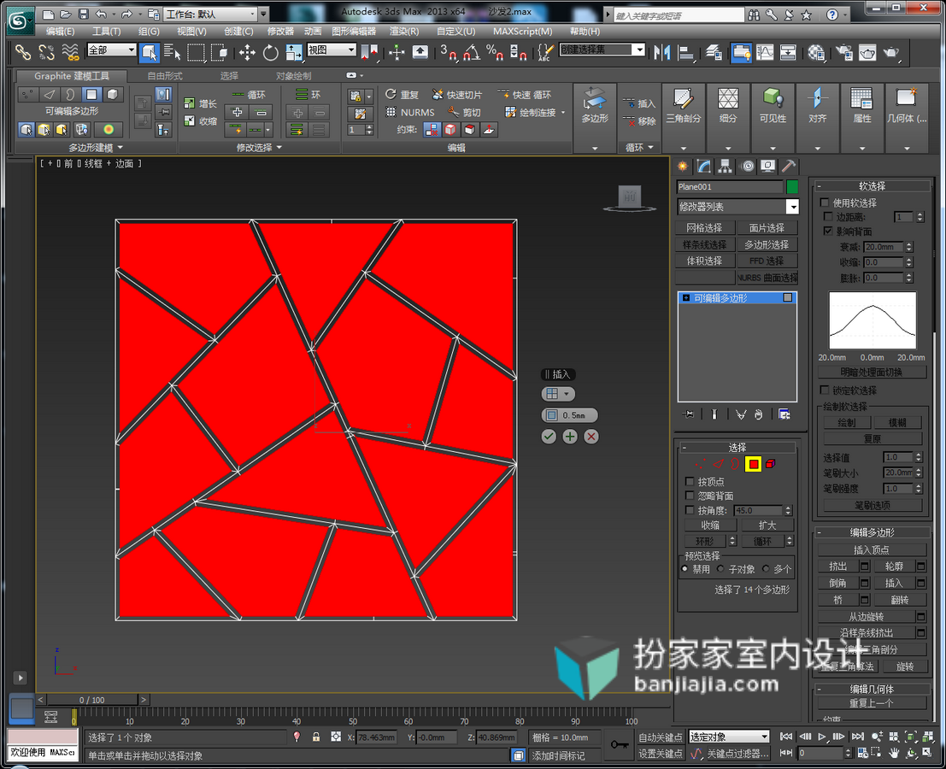Screen dimensions: 946x769
Task: Select Edge sub-object level in ribbon
Action: [49, 94]
